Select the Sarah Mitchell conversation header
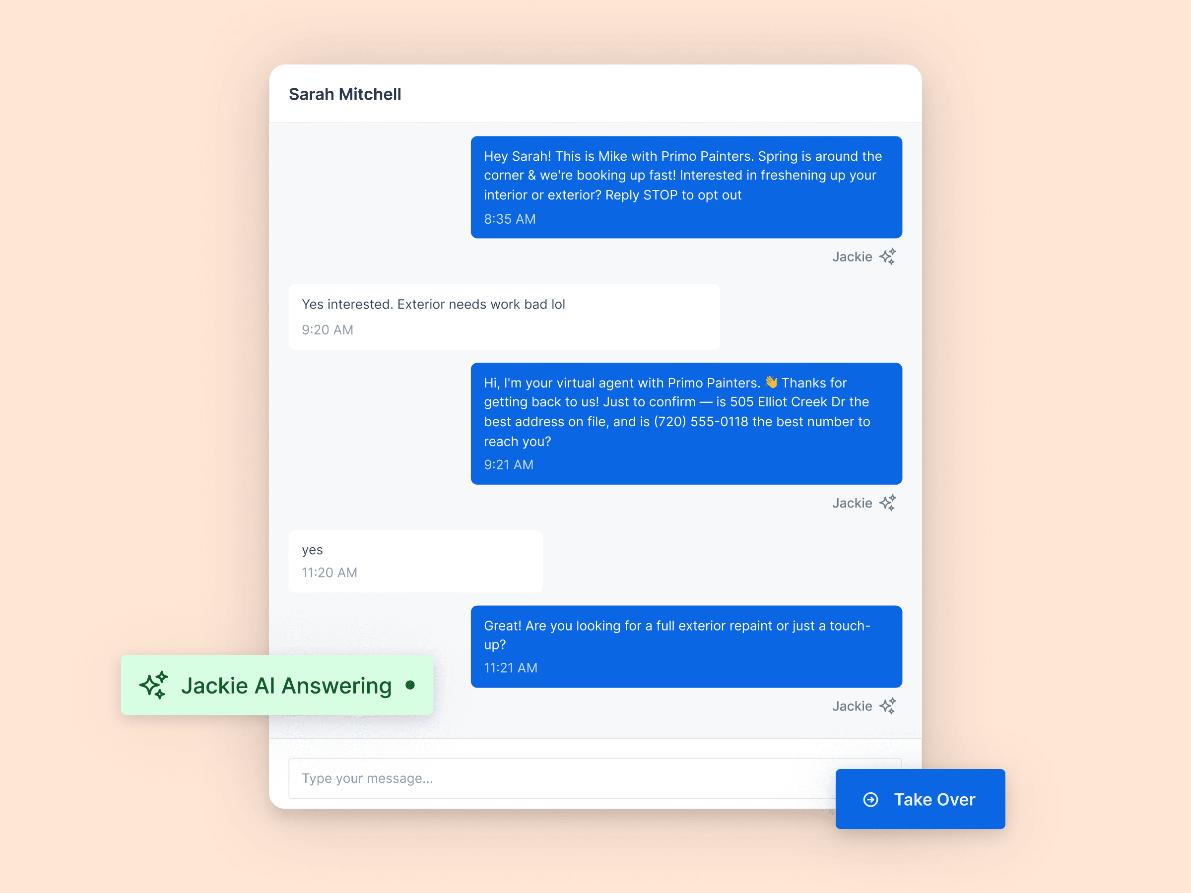 pos(344,94)
